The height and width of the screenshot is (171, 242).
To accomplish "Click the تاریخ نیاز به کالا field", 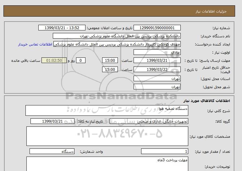I will coord(52,121).
